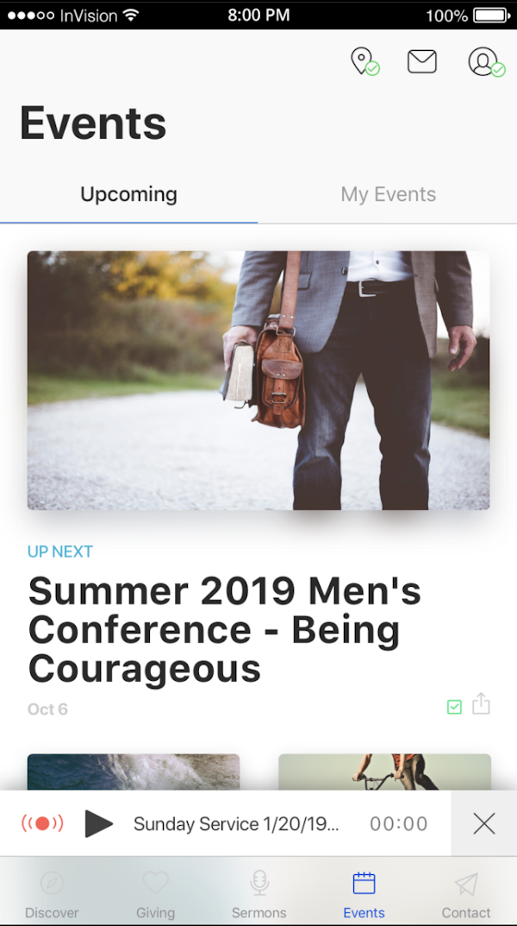Image resolution: width=517 pixels, height=926 pixels.
Task: Tap the live broadcast indicator icon
Action: 42,823
